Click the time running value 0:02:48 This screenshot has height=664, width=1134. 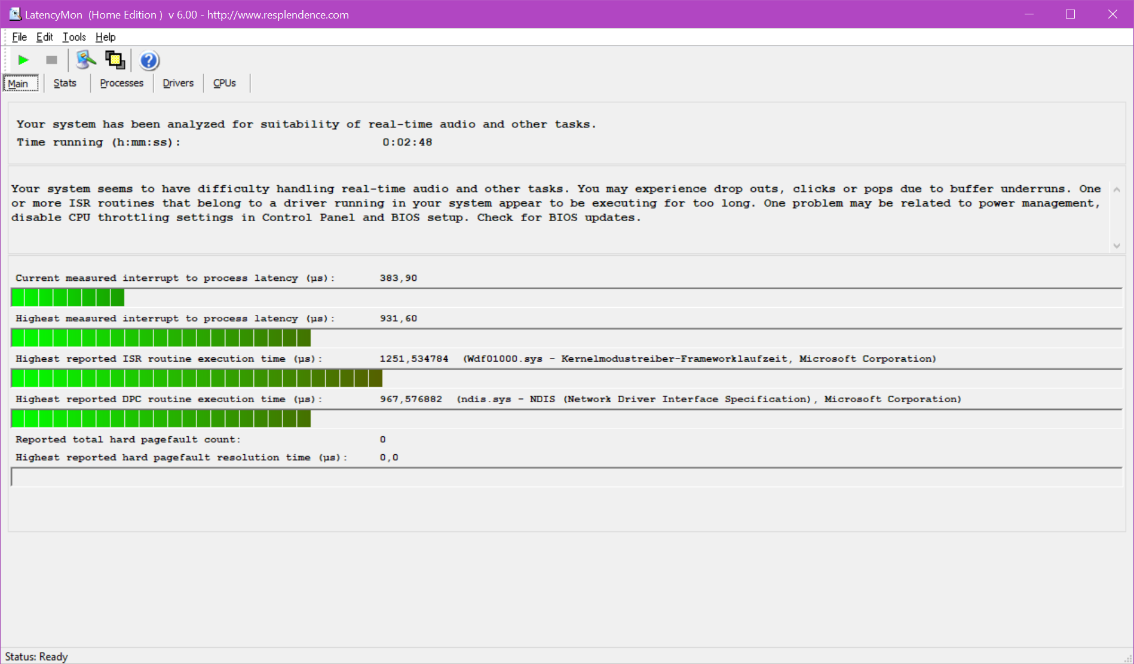407,142
